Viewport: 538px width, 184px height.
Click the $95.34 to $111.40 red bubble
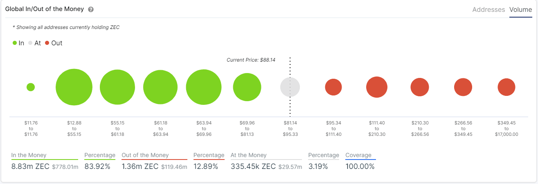point(333,87)
